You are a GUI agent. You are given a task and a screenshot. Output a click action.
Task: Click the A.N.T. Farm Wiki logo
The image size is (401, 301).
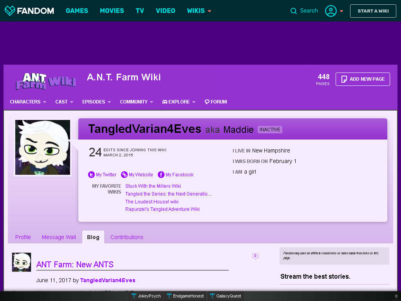pyautogui.click(x=46, y=82)
